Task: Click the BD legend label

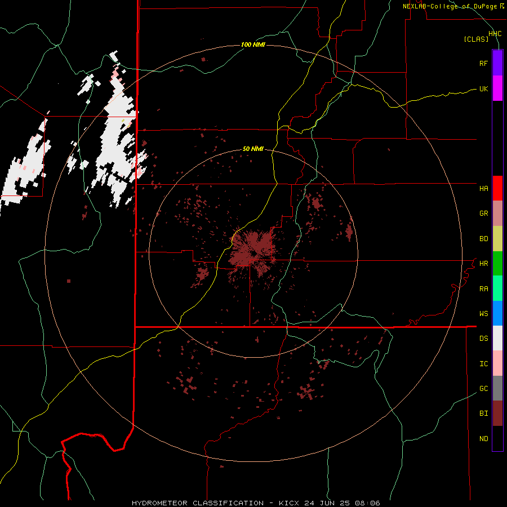Action: [483, 239]
